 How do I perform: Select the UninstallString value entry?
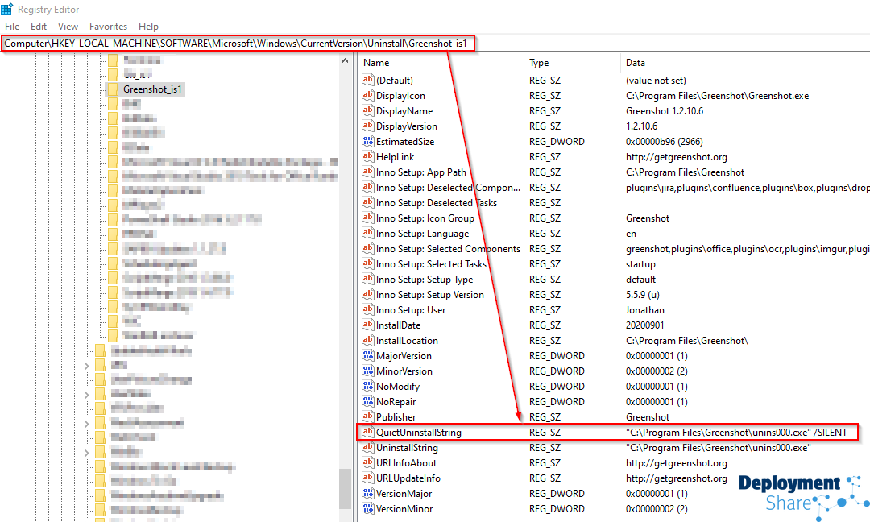407,448
